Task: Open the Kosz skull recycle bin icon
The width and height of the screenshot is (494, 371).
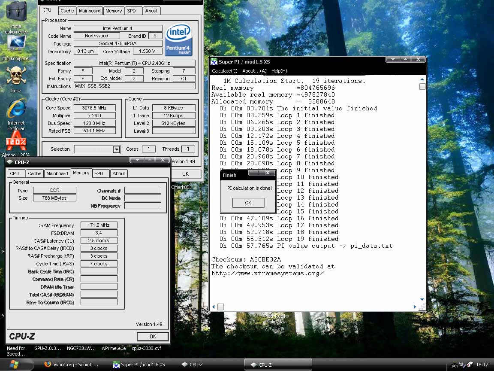Action: 16,80
